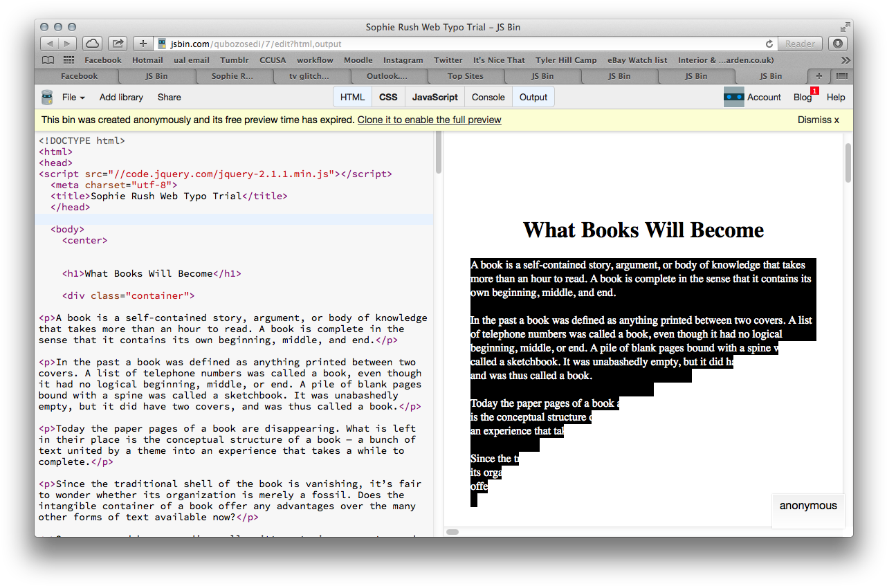Click the anonymous label in output corner
887x586 pixels.
click(x=808, y=506)
